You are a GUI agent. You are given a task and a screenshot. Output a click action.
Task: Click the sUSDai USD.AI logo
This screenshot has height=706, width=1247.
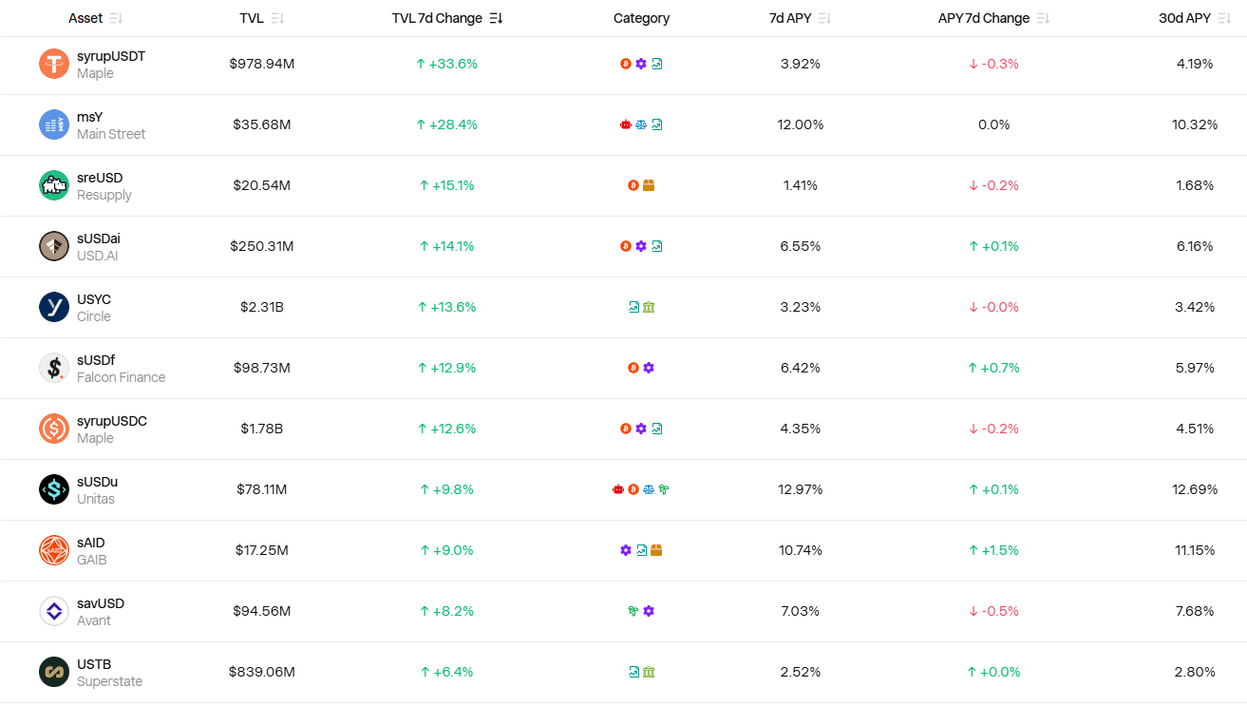[x=54, y=246]
